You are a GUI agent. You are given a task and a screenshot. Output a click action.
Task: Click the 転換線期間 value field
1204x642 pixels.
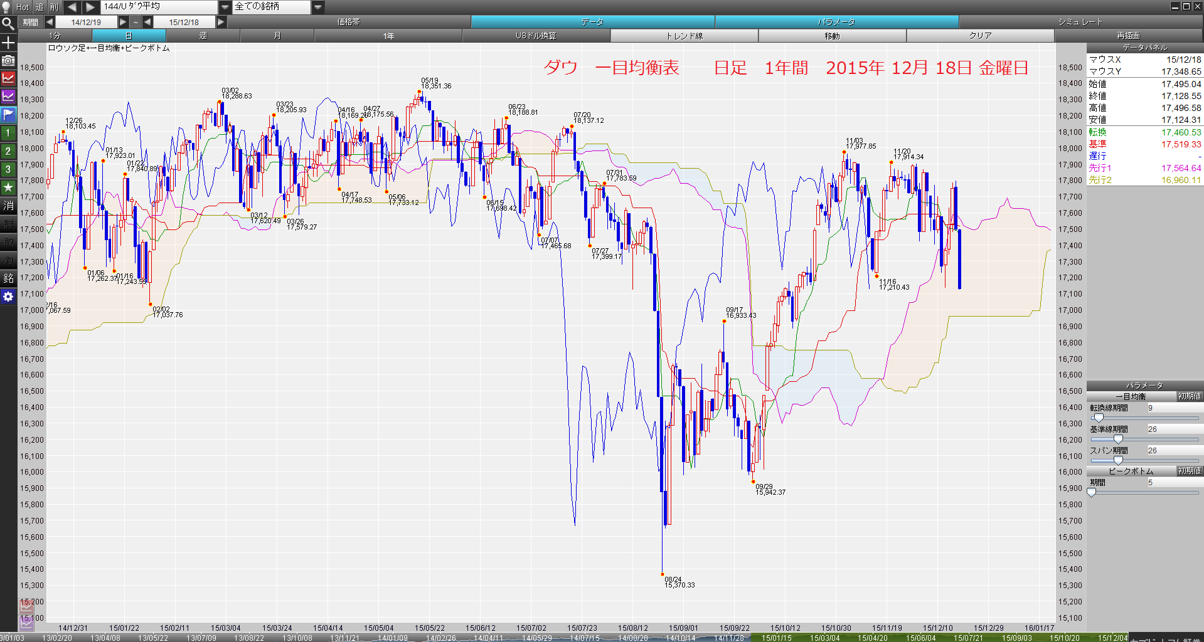point(1175,408)
